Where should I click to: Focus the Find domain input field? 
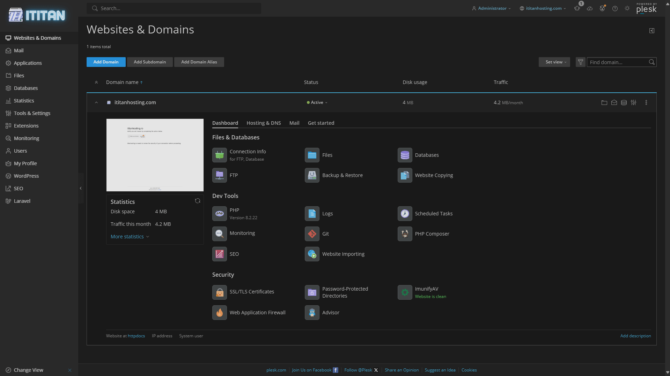pyautogui.click(x=617, y=62)
